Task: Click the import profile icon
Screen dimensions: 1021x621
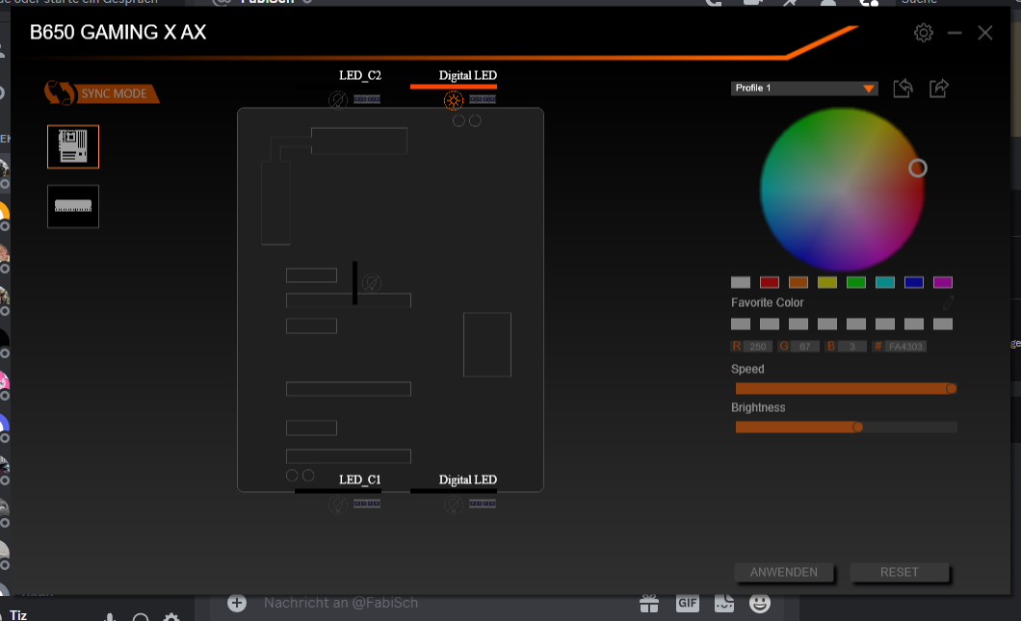Action: [x=903, y=88]
